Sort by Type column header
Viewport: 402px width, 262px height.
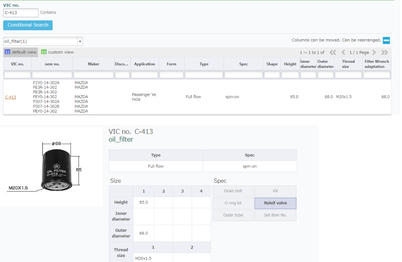pos(204,64)
